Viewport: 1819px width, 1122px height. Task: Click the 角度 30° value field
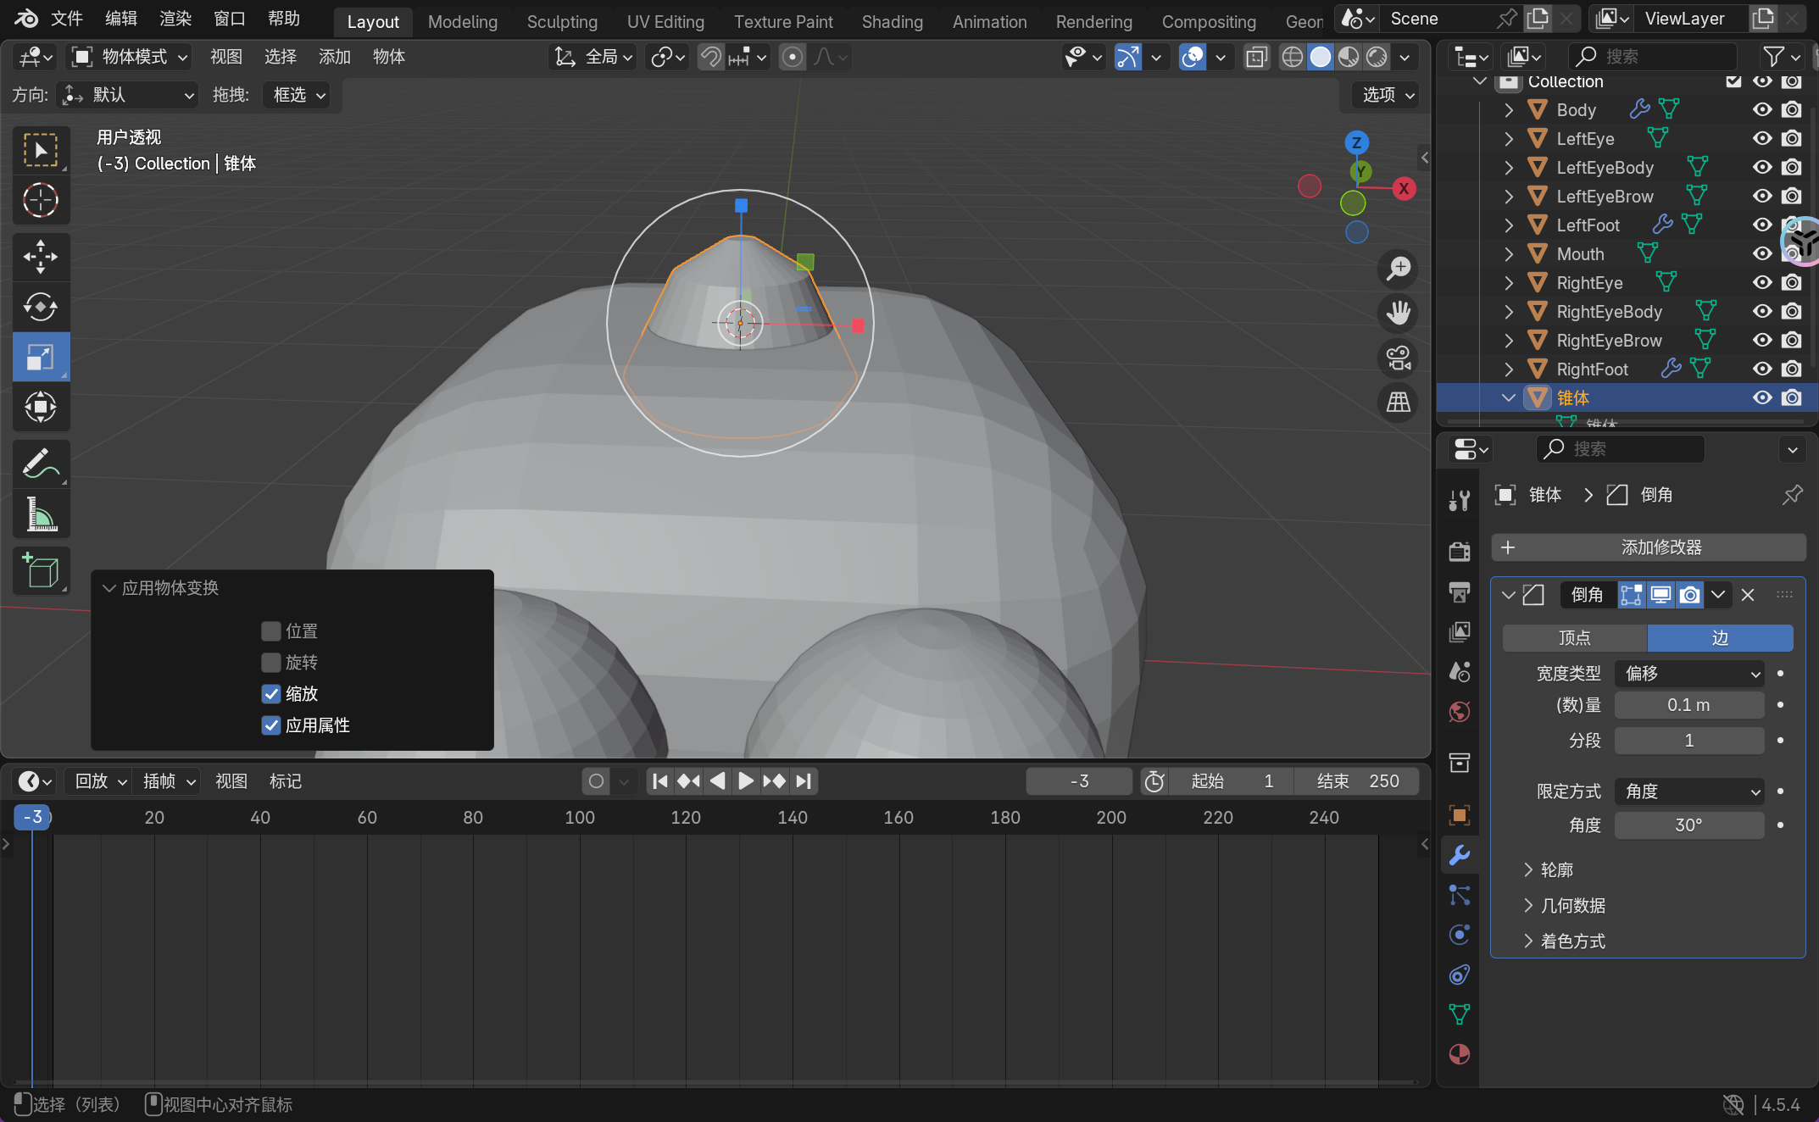coord(1688,825)
